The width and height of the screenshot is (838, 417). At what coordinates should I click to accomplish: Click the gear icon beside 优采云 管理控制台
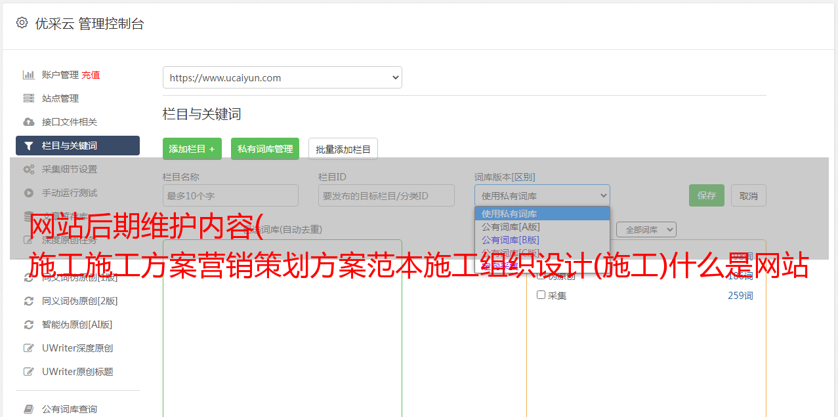point(22,23)
